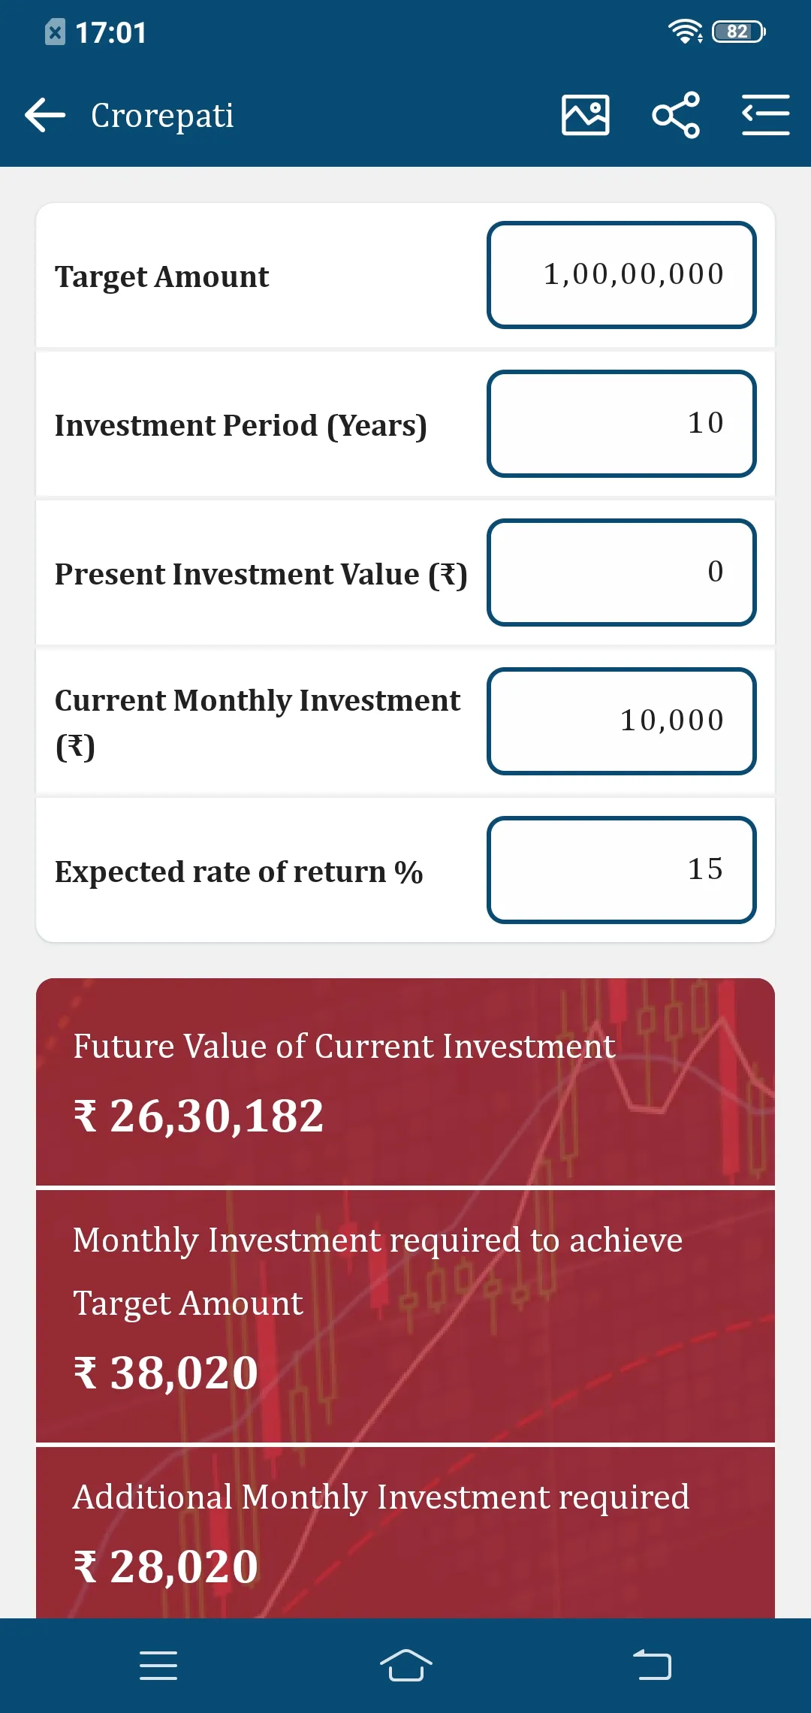
Task: Open the image export icon
Action: [586, 115]
